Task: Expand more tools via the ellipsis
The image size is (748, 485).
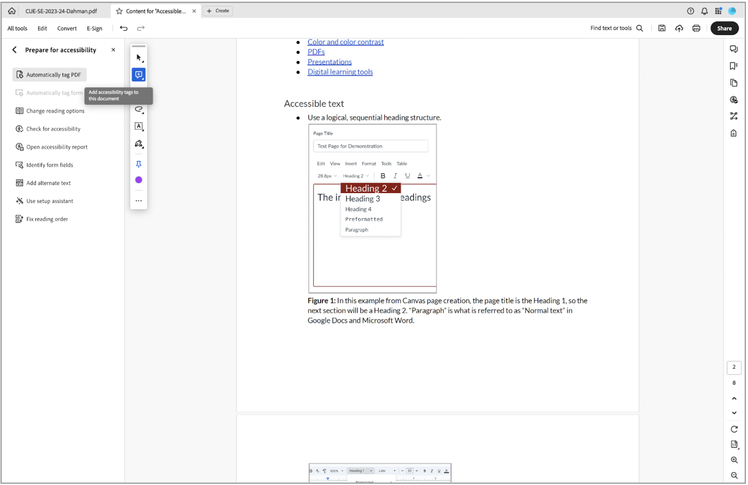Action: [139, 200]
